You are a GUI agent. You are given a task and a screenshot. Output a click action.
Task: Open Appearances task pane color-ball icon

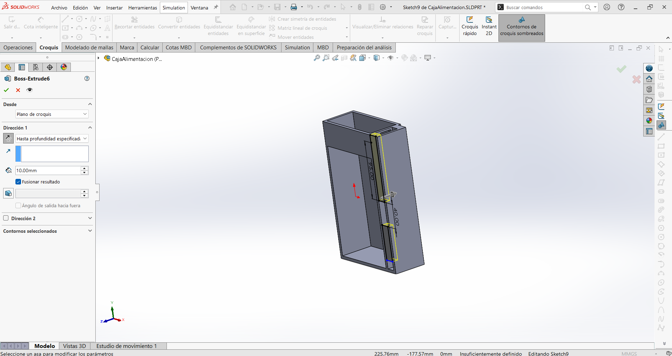click(649, 121)
